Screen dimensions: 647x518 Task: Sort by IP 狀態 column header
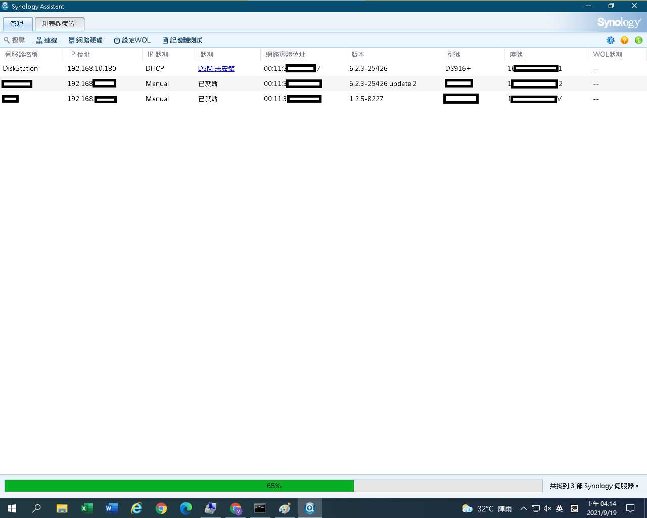point(169,54)
